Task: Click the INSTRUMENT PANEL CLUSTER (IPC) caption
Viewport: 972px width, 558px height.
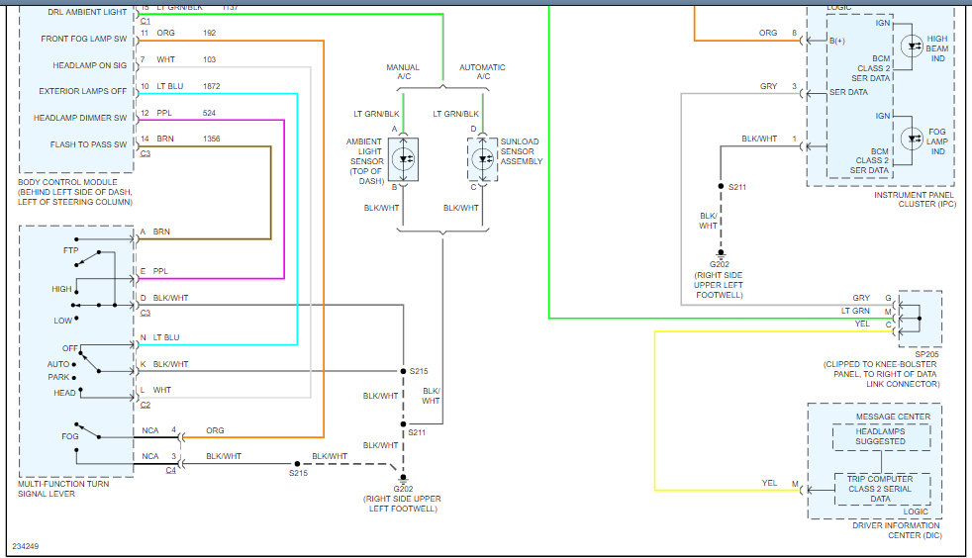Action: [x=915, y=200]
